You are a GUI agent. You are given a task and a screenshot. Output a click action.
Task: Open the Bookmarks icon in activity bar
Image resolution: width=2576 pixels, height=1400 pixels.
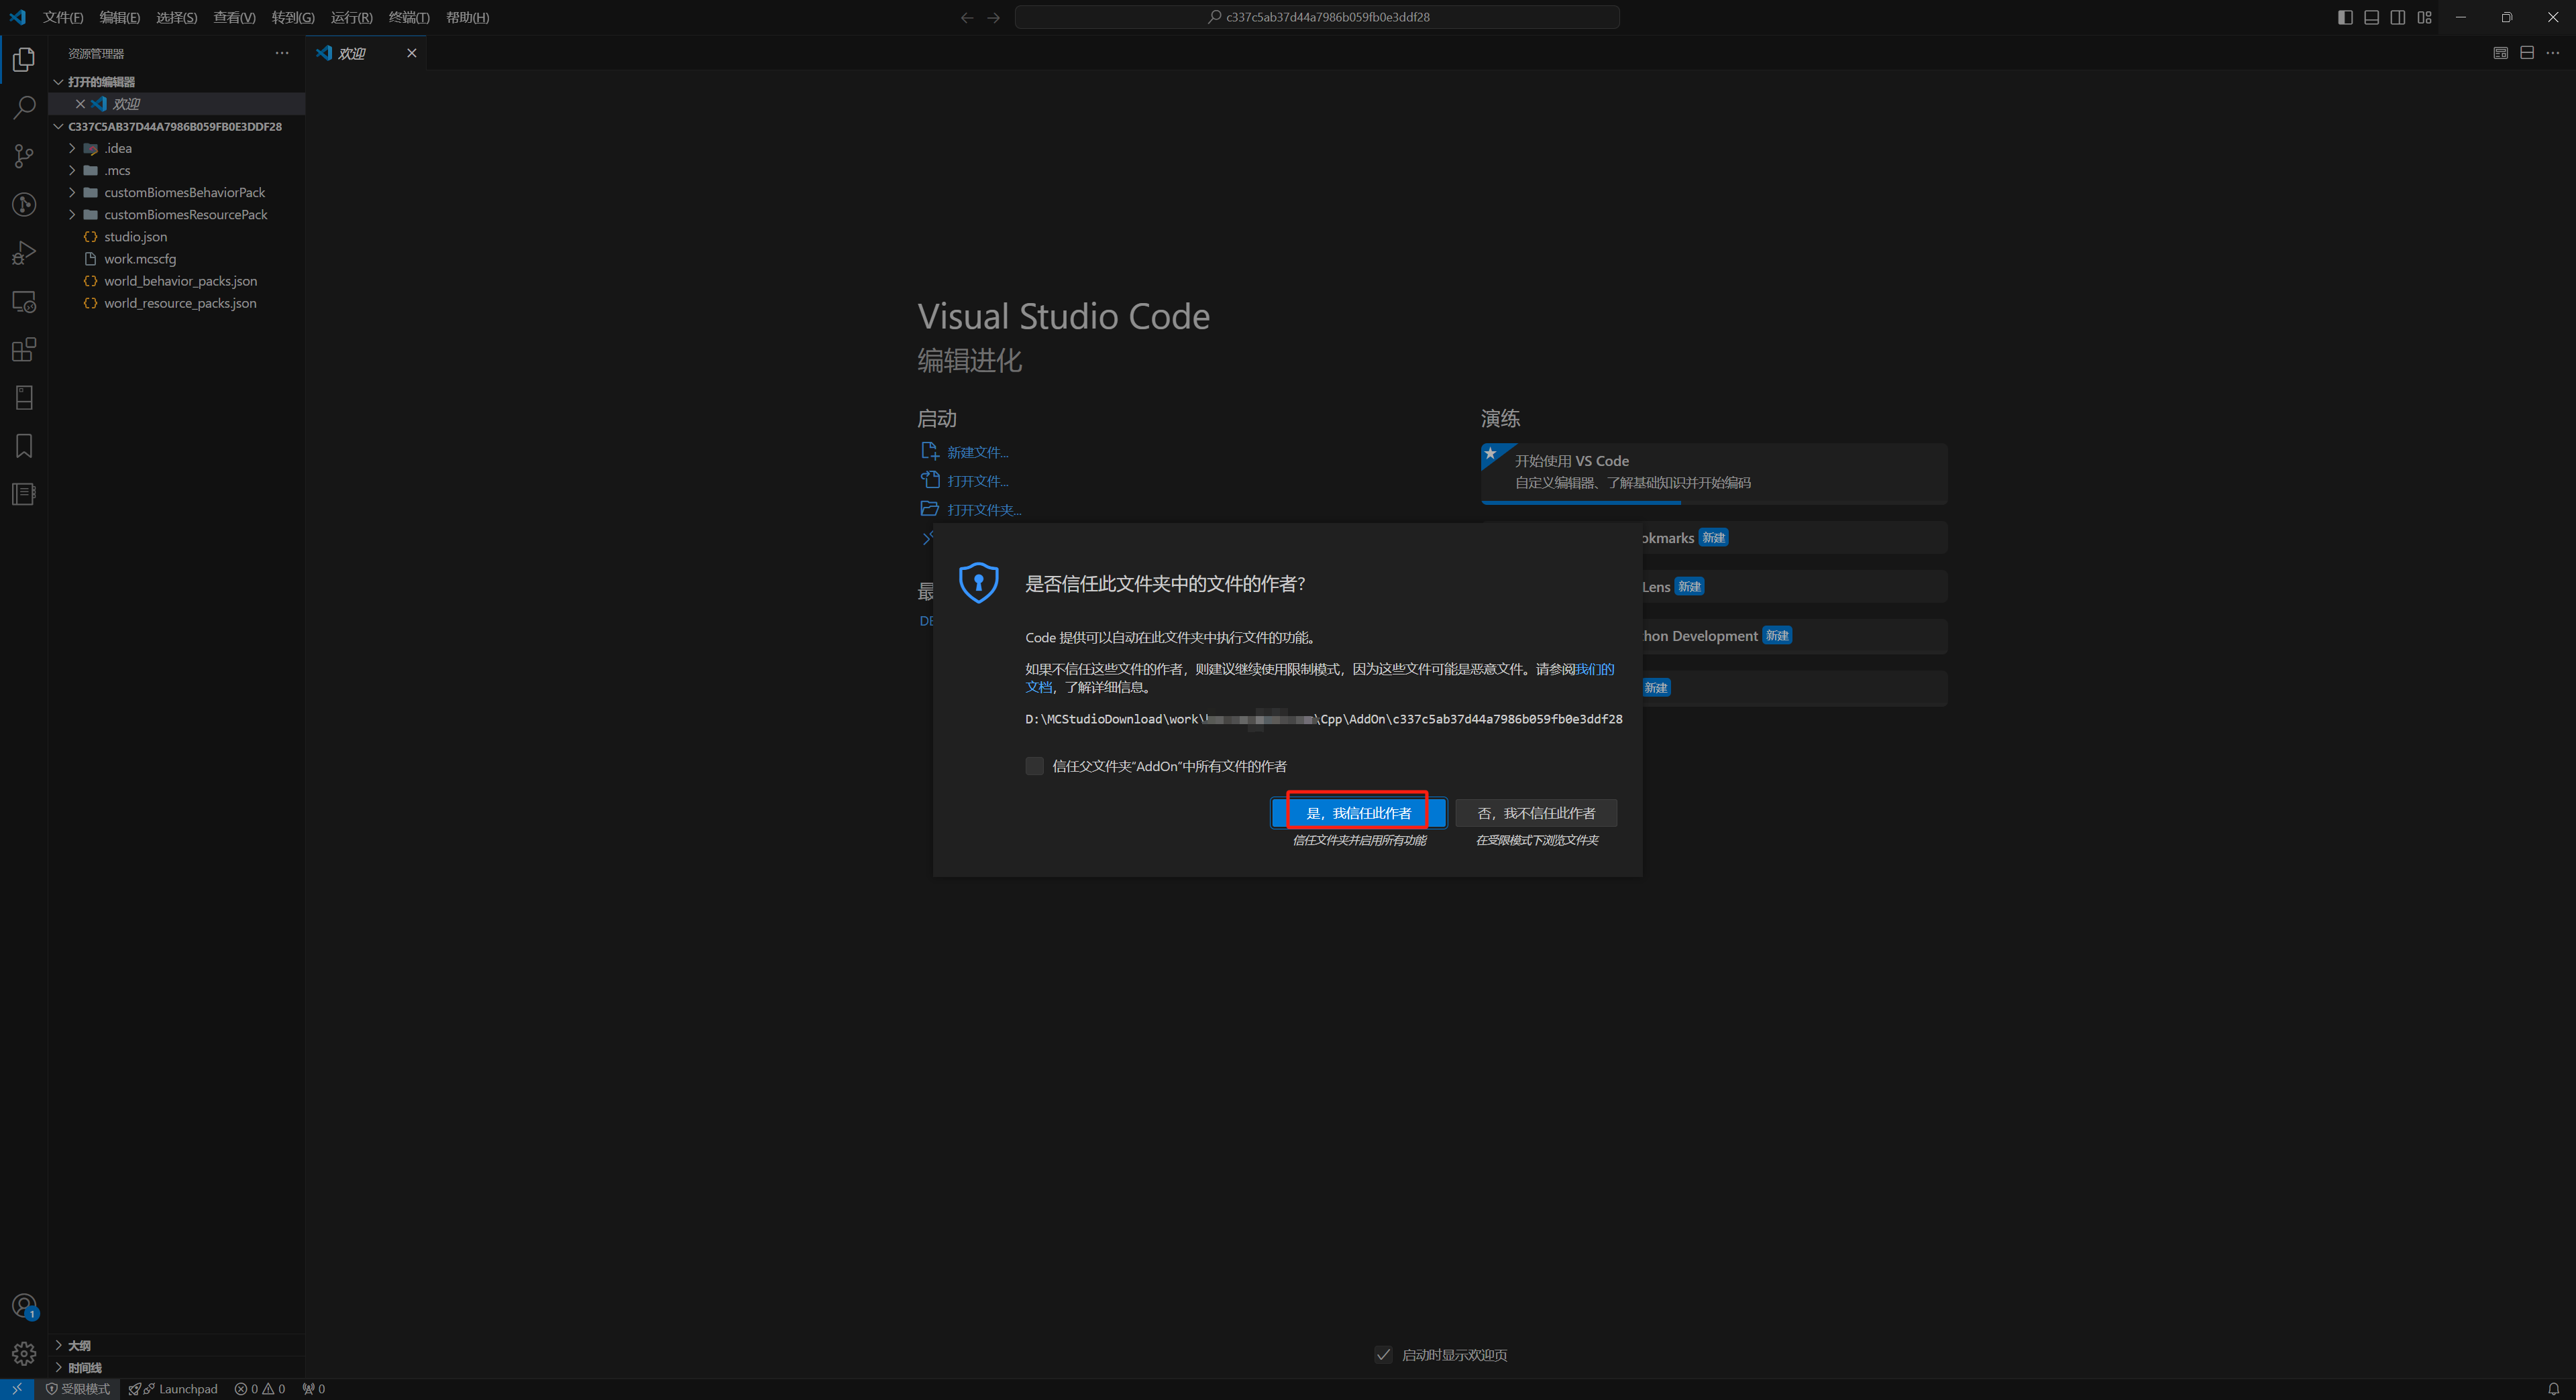coord(24,446)
